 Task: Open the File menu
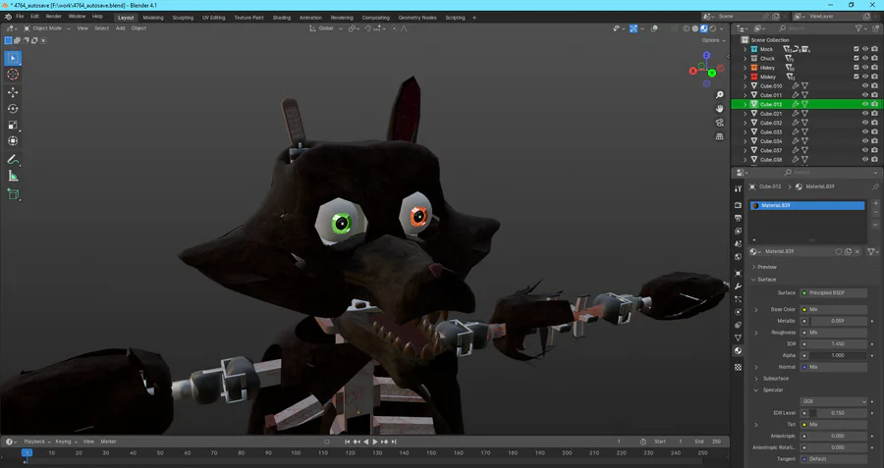[20, 17]
